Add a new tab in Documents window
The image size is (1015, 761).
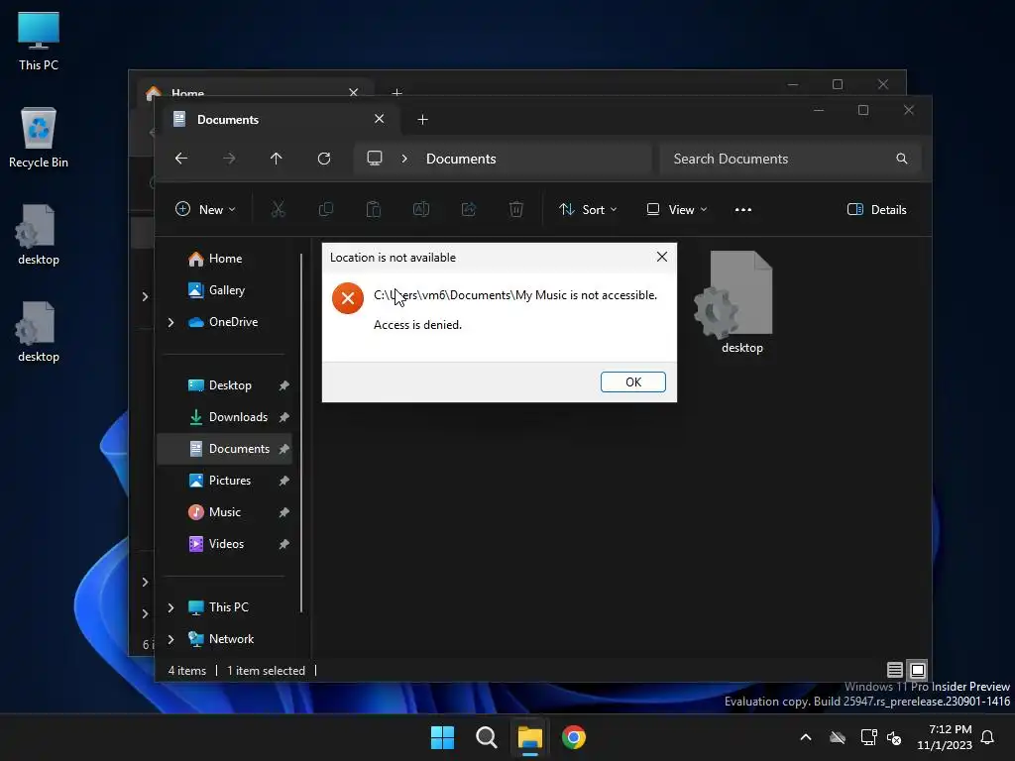[422, 120]
